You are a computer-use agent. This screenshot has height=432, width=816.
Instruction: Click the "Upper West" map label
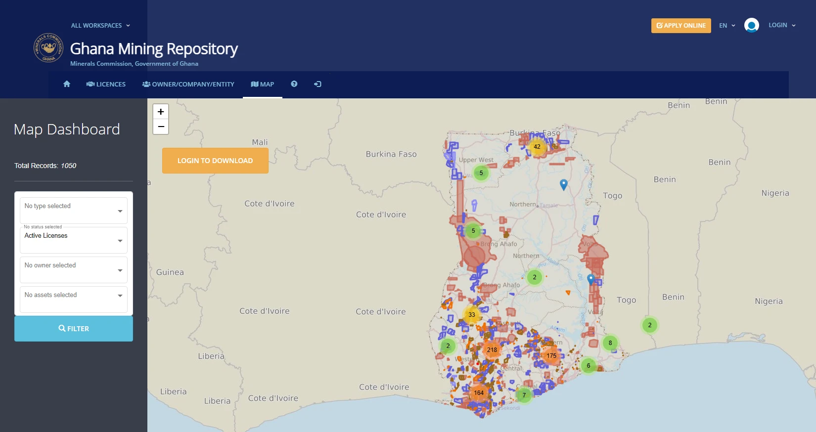(476, 160)
